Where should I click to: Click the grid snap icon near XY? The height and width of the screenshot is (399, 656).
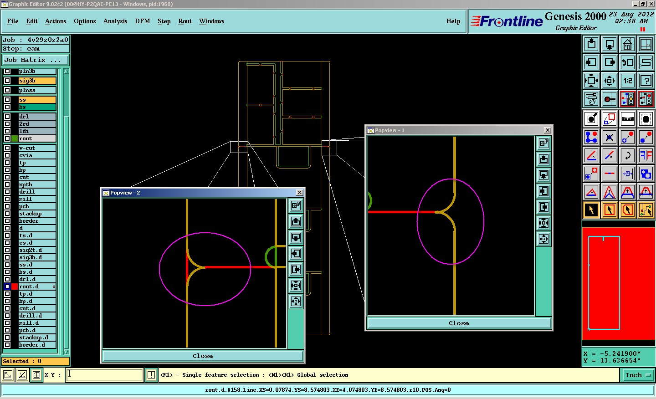pos(36,375)
